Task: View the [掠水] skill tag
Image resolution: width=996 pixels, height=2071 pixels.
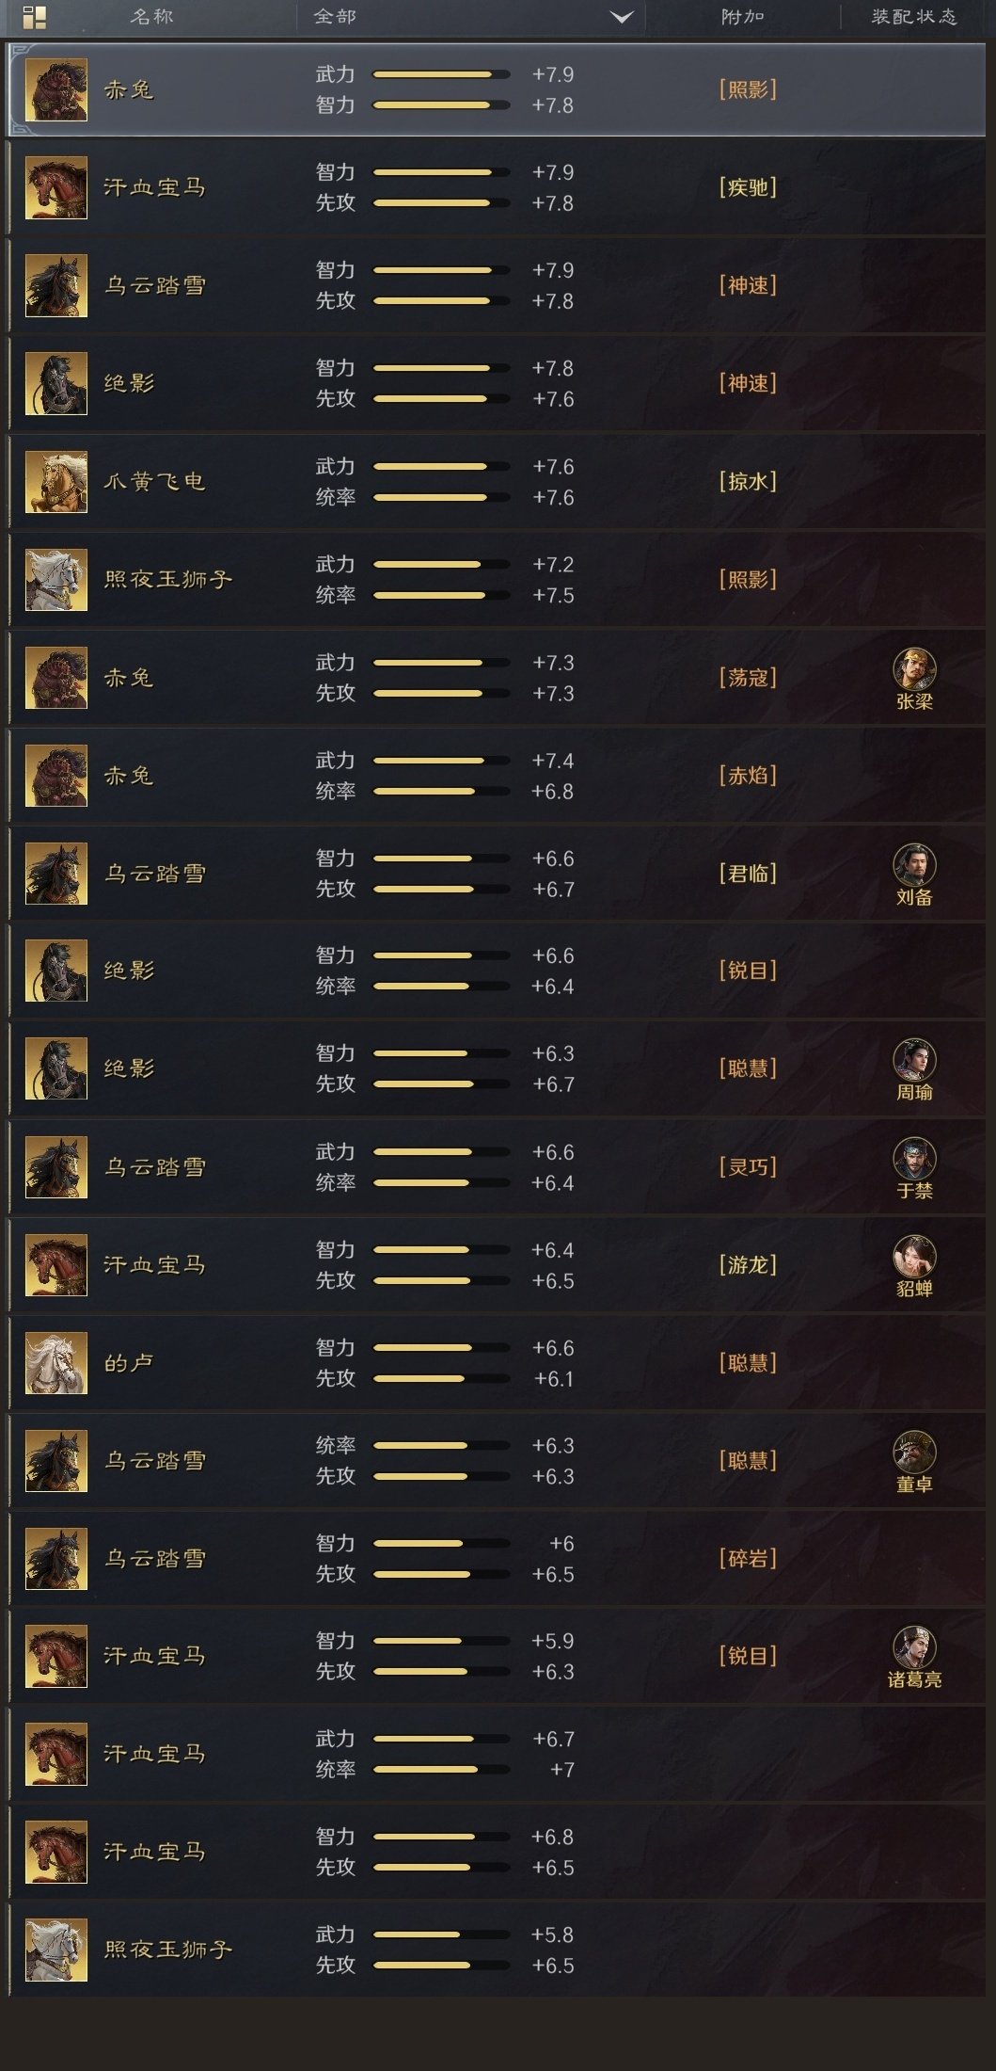Action: (748, 481)
